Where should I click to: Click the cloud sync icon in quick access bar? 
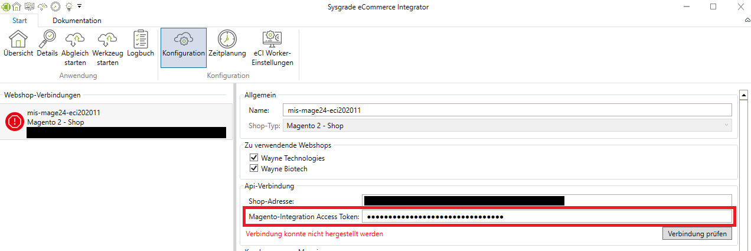(43, 6)
